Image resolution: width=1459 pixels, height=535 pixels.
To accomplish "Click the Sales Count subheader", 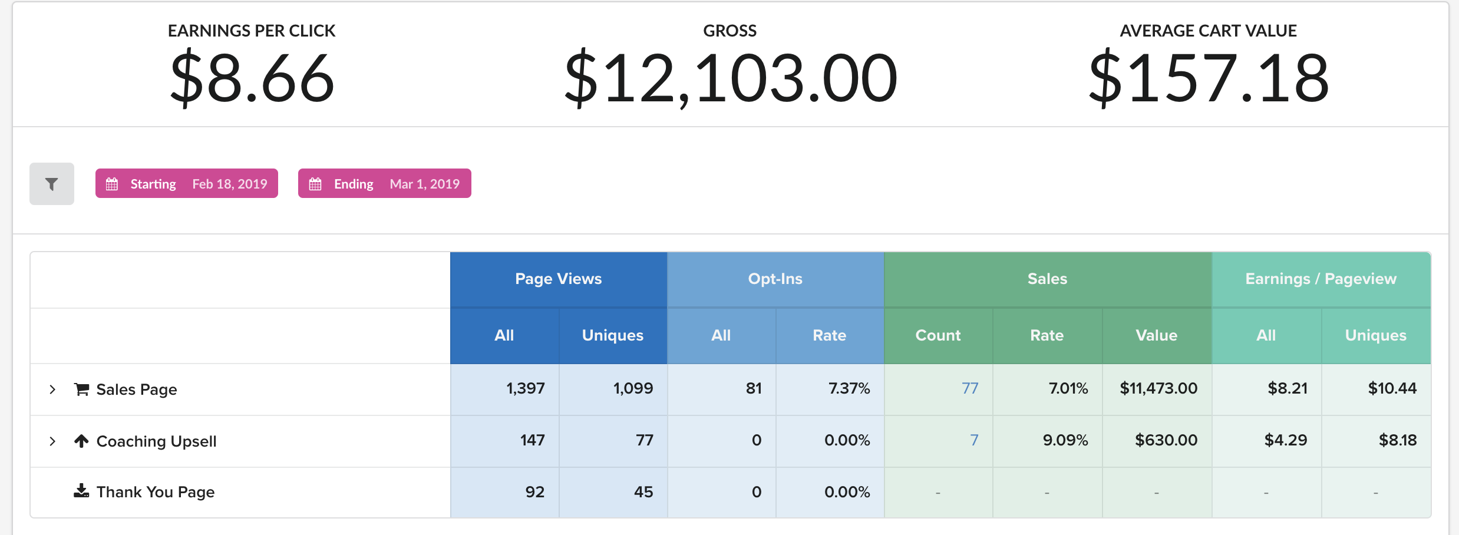I will [938, 335].
